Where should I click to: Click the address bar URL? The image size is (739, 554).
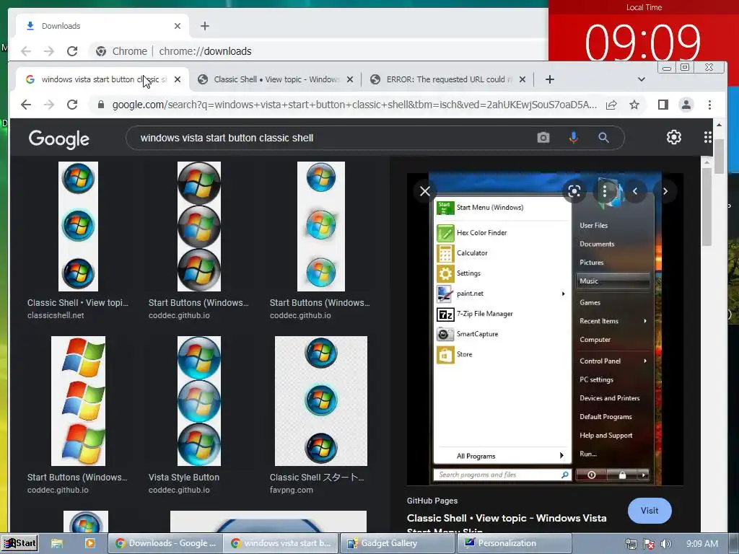(354, 105)
